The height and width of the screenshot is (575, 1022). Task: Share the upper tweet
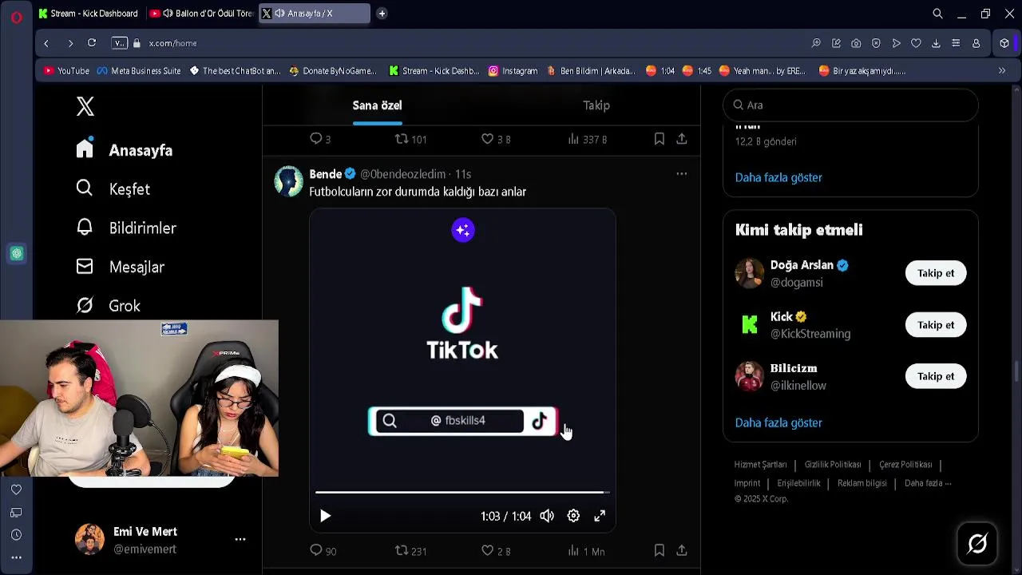pyautogui.click(x=682, y=139)
